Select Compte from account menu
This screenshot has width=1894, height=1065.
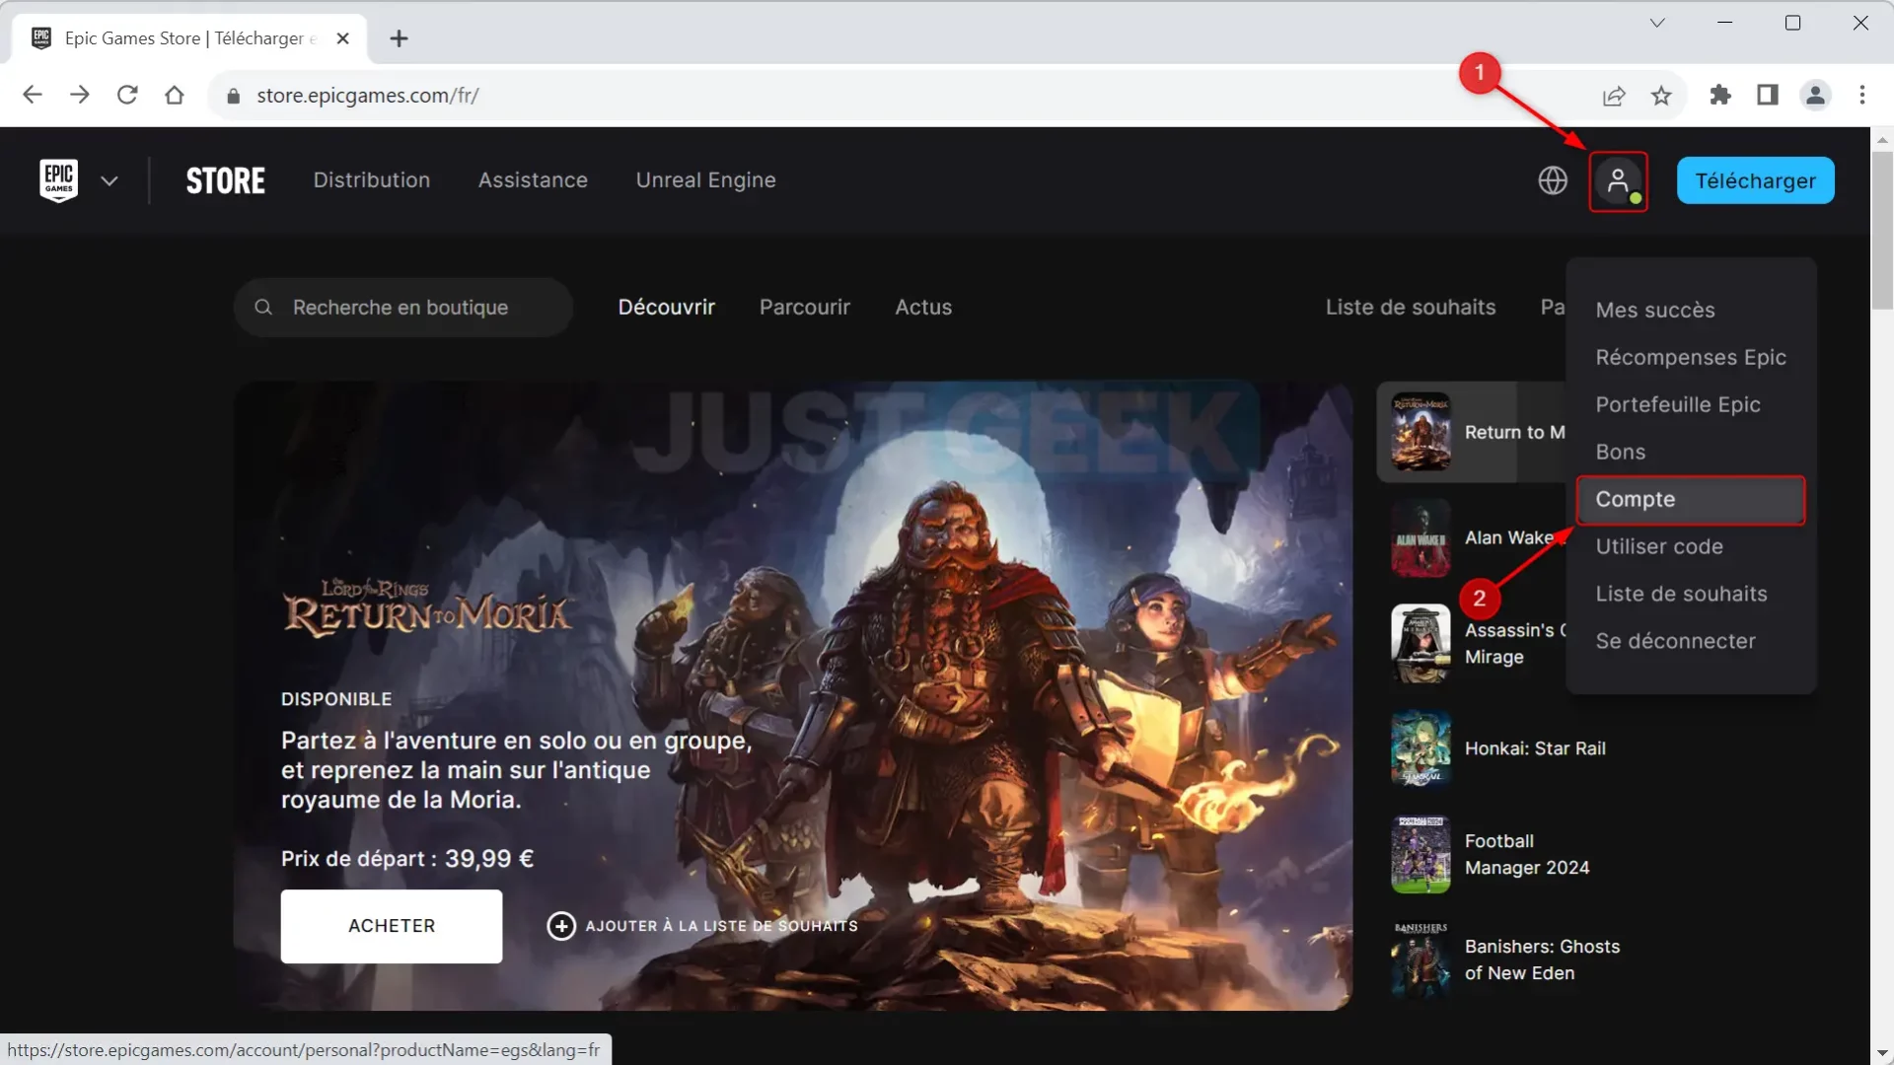pos(1691,500)
